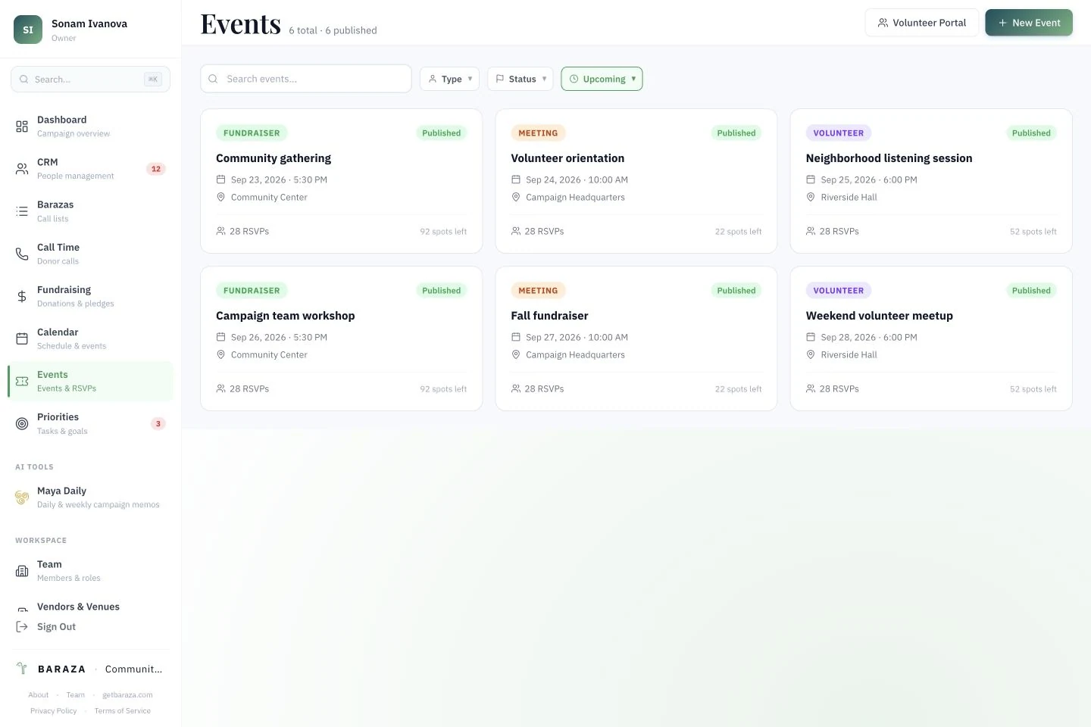Click the SI avatar badge

(x=28, y=30)
